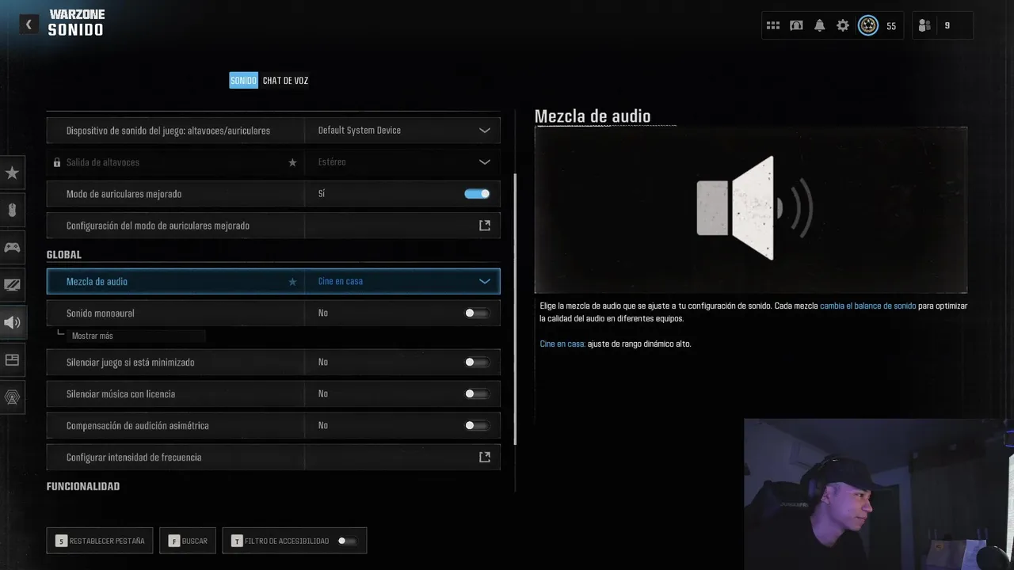The width and height of the screenshot is (1014, 570).
Task: Open frequency intensity configuration external icon
Action: coord(485,457)
